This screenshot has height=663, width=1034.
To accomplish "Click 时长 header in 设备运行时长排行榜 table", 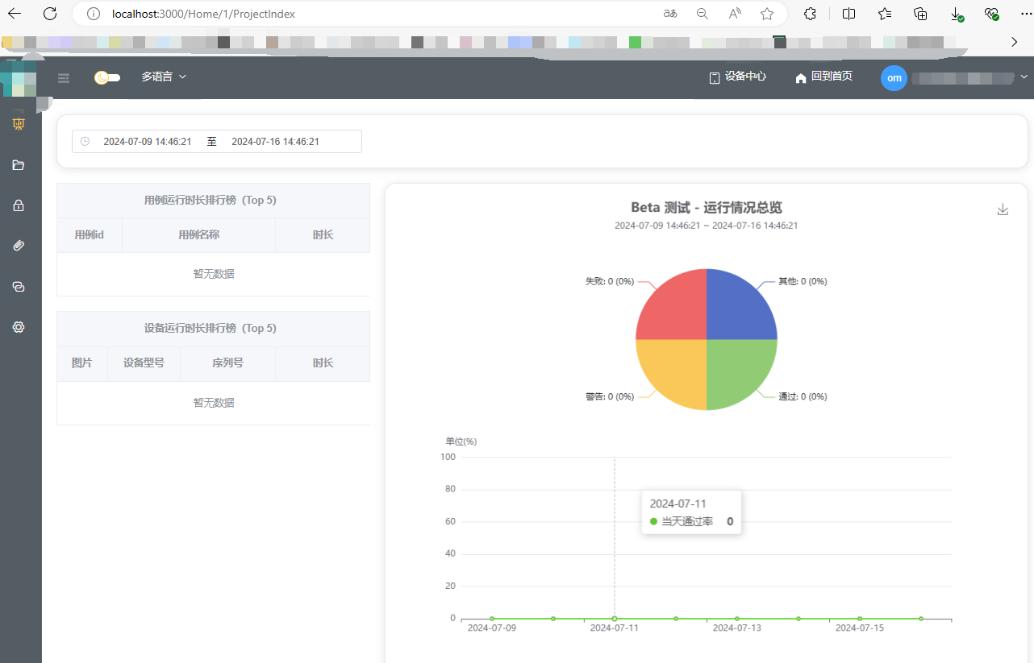I will [x=323, y=363].
